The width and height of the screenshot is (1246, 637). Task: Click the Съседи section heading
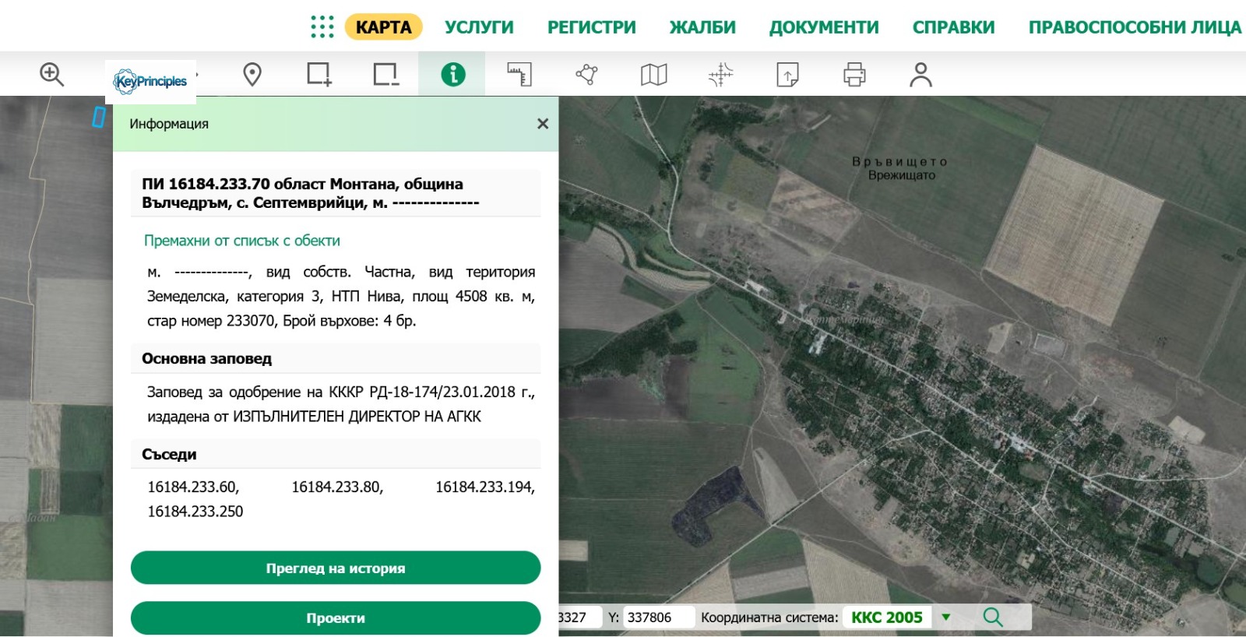(x=169, y=454)
